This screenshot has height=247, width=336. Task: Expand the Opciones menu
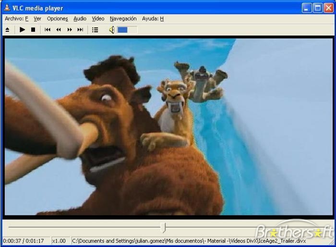[57, 19]
